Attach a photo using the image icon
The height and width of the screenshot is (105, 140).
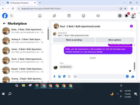59,76
